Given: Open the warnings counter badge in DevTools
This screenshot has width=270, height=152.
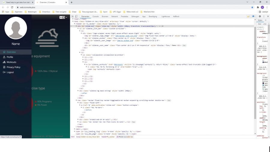Looking at the screenshot, I should click(249, 17).
